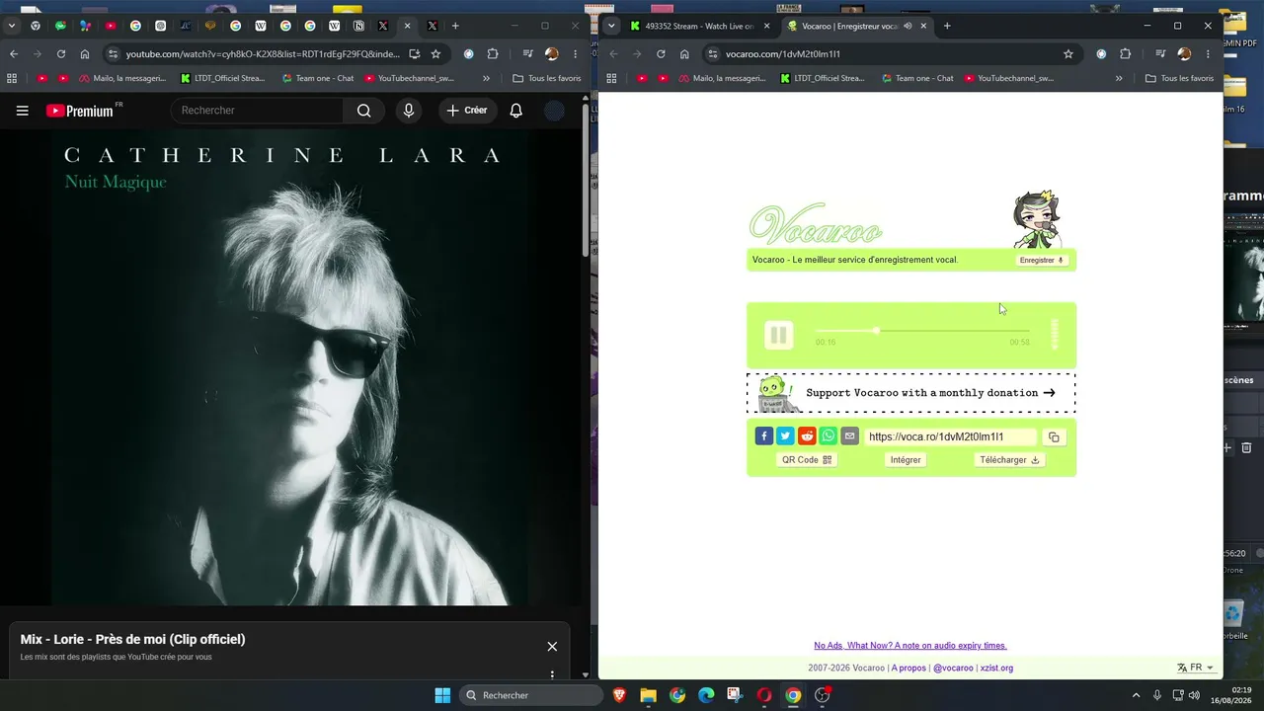This screenshot has width=1264, height=711.
Task: Open YouTubechannel_sw bookmark in YouTube window
Action: click(x=409, y=78)
